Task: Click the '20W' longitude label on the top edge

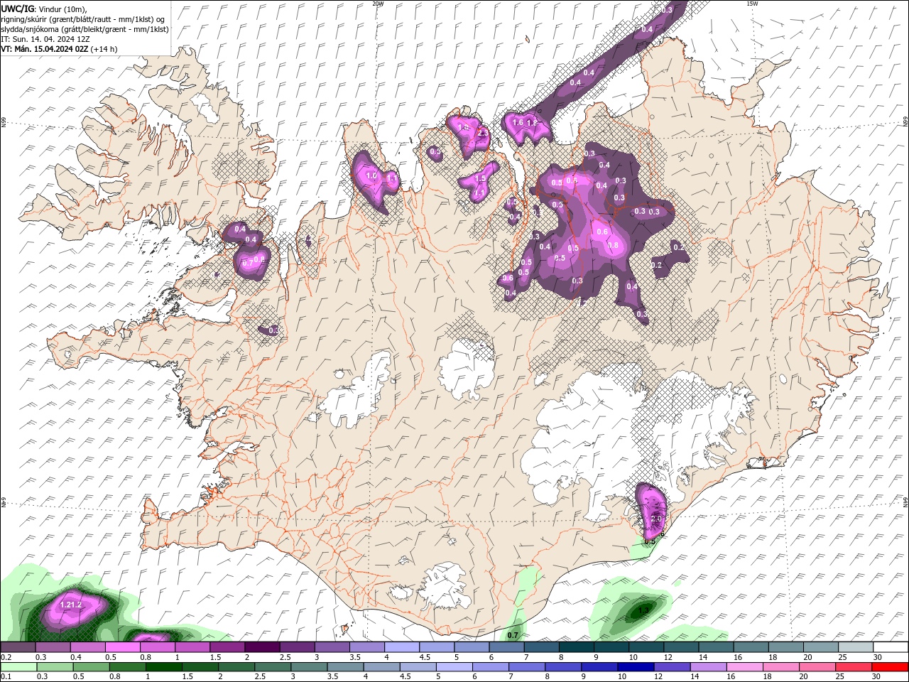Action: [x=378, y=4]
